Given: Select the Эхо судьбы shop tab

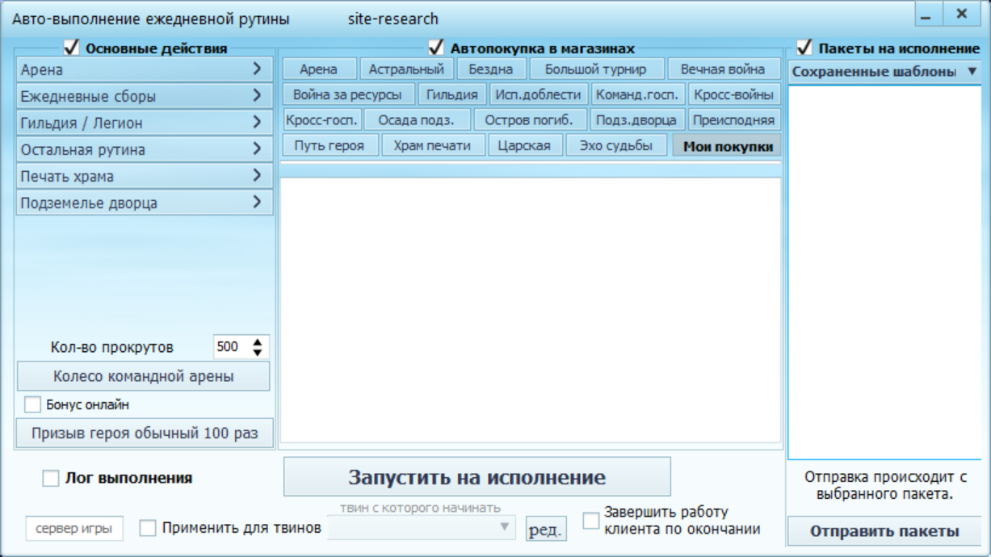Looking at the screenshot, I should click(615, 145).
